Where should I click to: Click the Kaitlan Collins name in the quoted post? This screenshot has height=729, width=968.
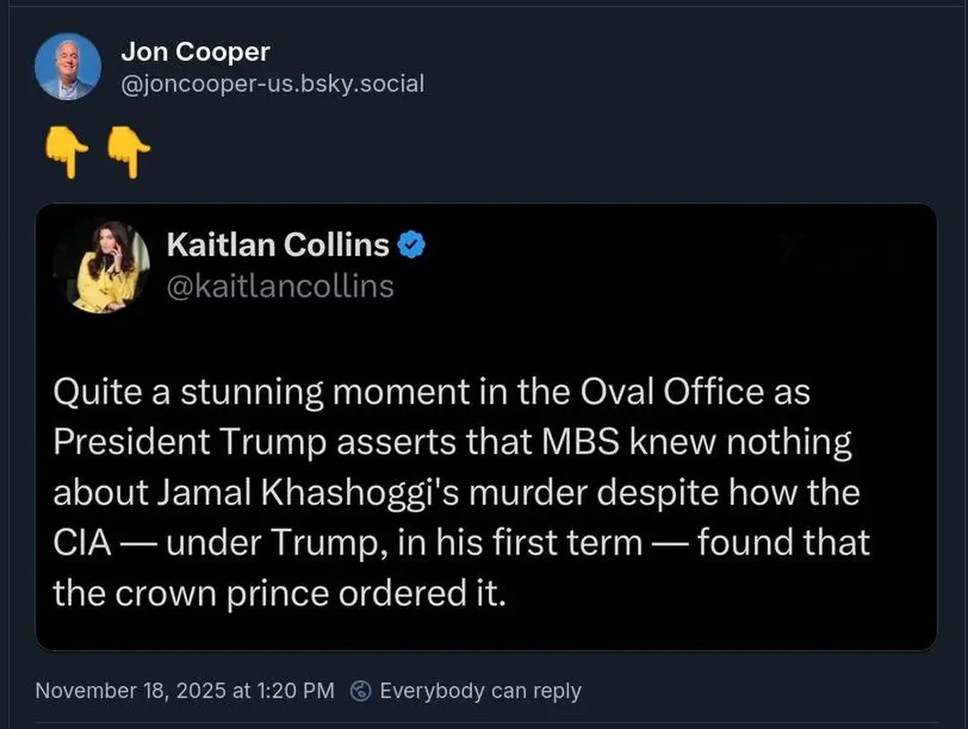coord(278,244)
